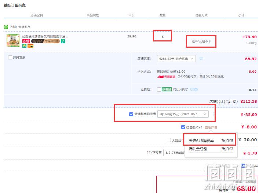The image size is (259, 193).
Task: Click the red 天猫直送 delivery icon
Action: 166,77
